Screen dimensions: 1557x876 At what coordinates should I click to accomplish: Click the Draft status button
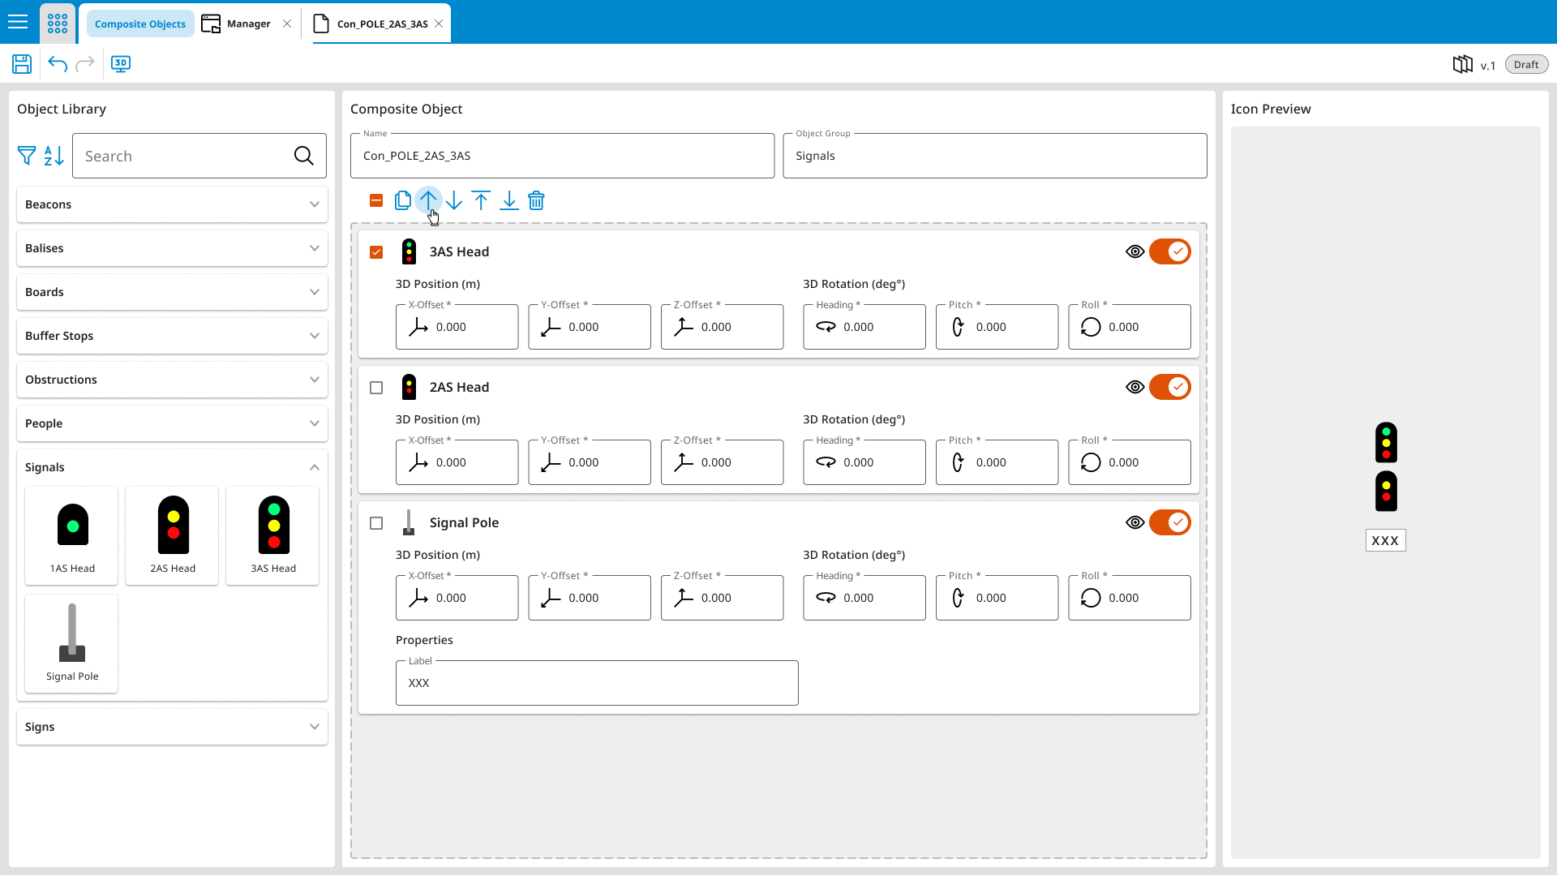pos(1525,65)
